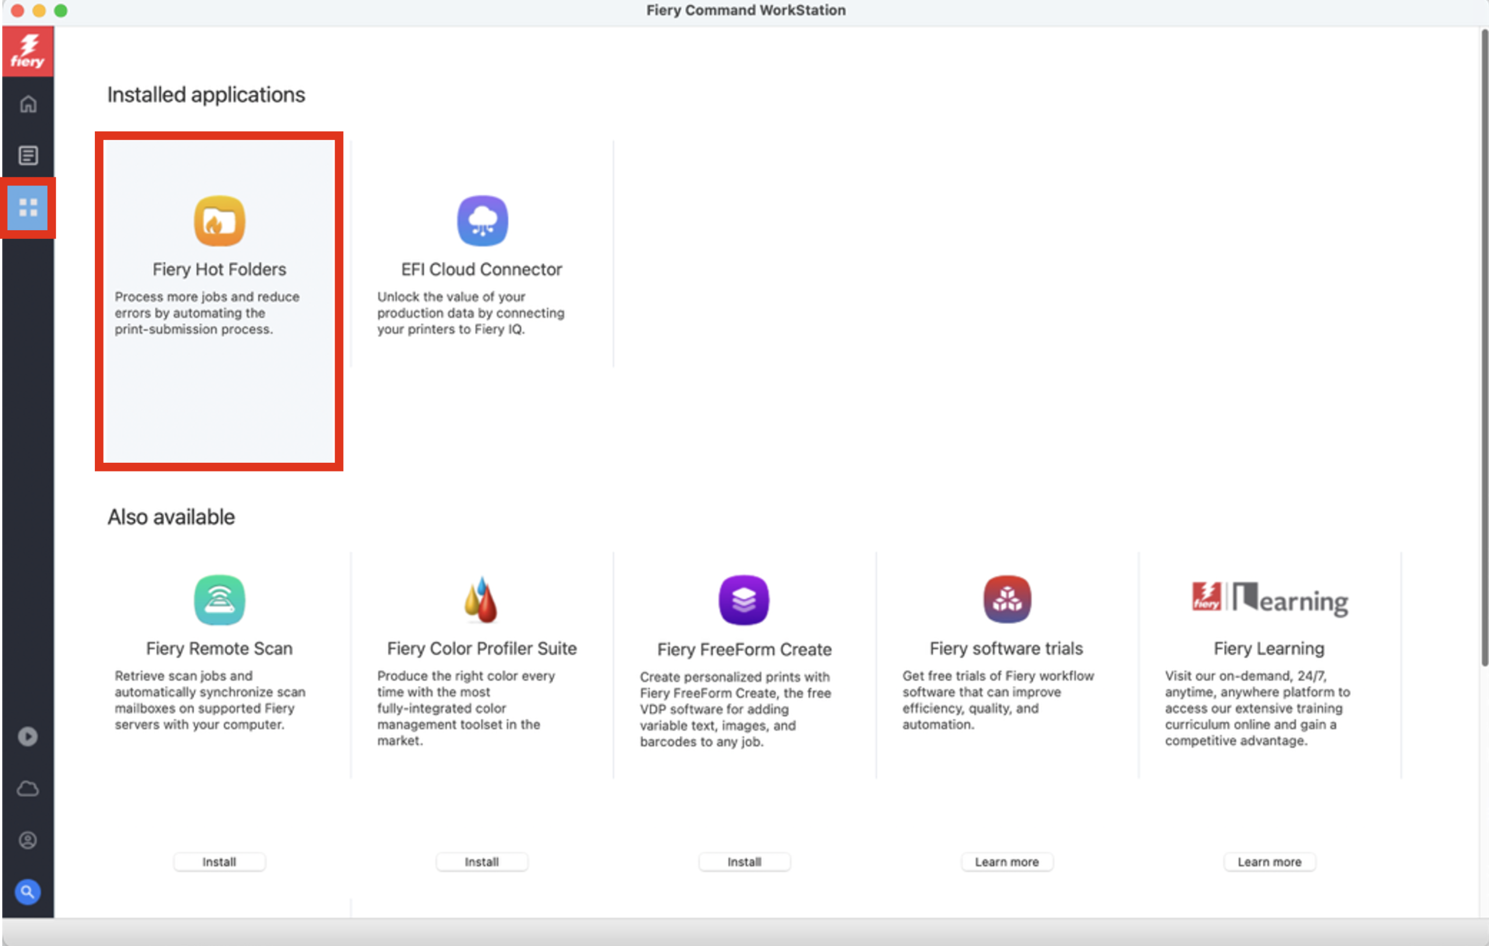1489x946 pixels.
Task: Click the blue search icon in sidebar
Action: [x=28, y=891]
